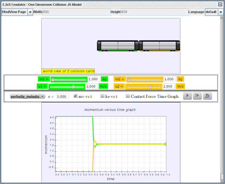Click the m2 mass slider handle

tap(129, 80)
